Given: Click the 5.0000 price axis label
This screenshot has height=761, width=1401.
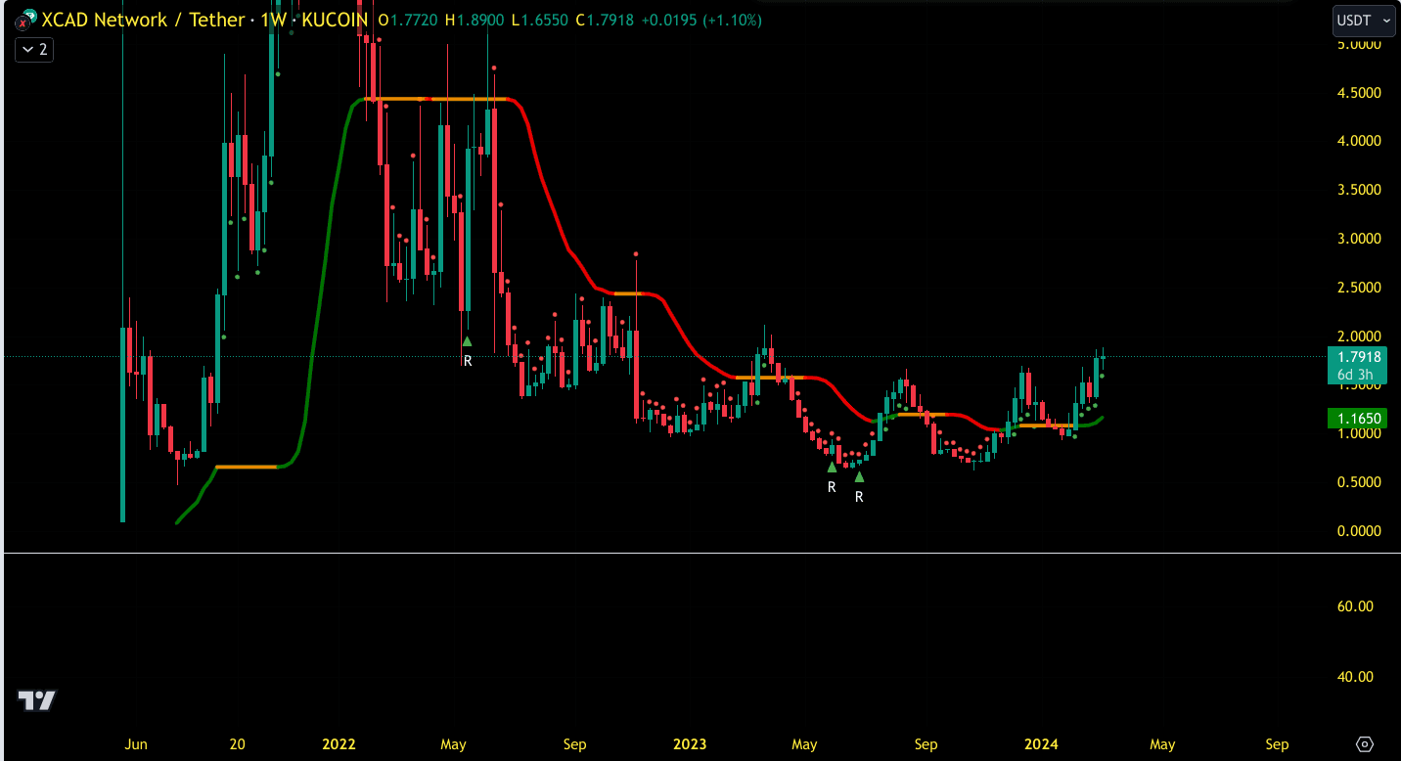Looking at the screenshot, I should coord(1358,44).
